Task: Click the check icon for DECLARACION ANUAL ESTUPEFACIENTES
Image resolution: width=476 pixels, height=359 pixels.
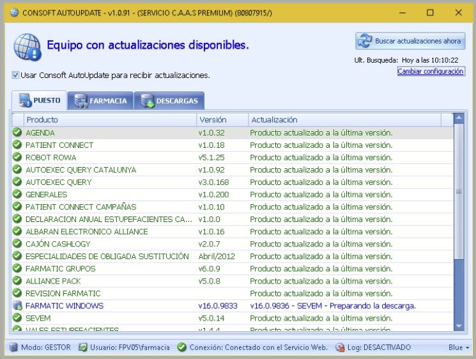Action: 17,219
